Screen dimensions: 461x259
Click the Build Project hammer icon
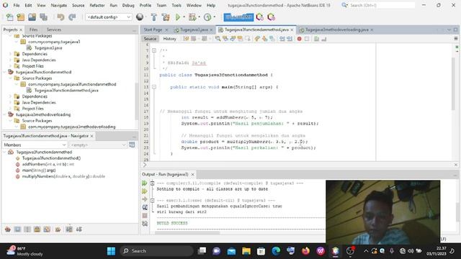153,17
